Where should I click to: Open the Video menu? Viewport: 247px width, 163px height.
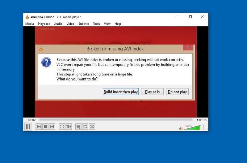[x=70, y=24]
